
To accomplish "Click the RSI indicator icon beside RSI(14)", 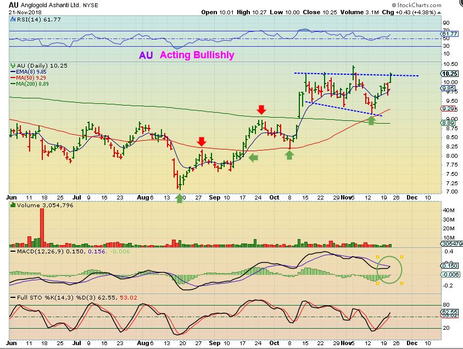I will (13, 19).
